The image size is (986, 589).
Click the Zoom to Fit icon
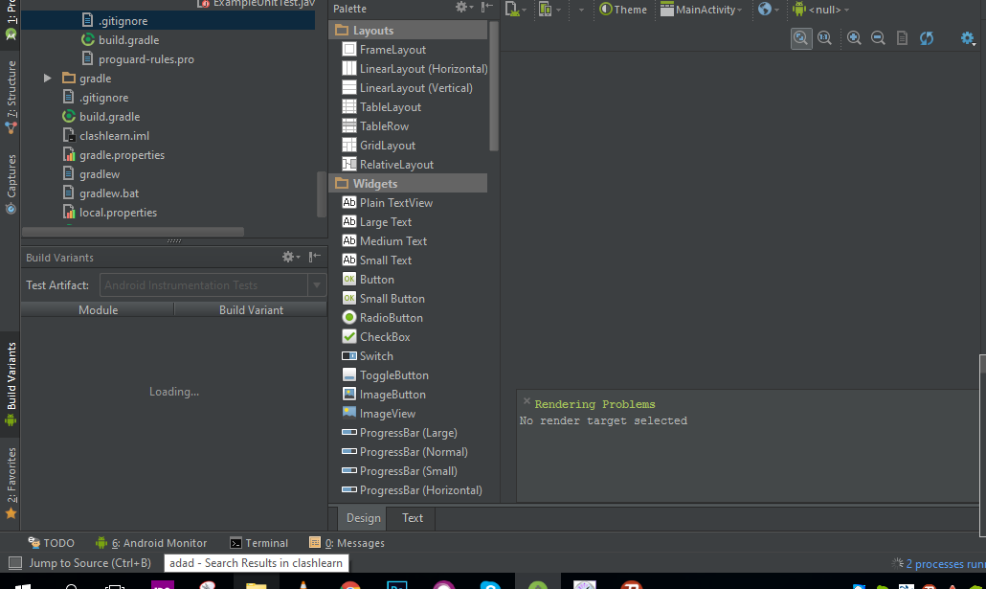click(801, 38)
